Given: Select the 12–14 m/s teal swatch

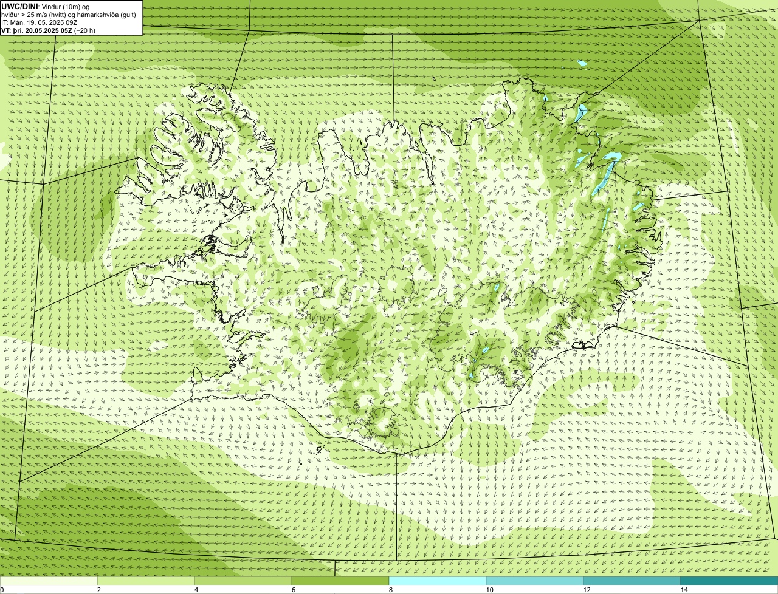Looking at the screenshot, I should coord(632,581).
